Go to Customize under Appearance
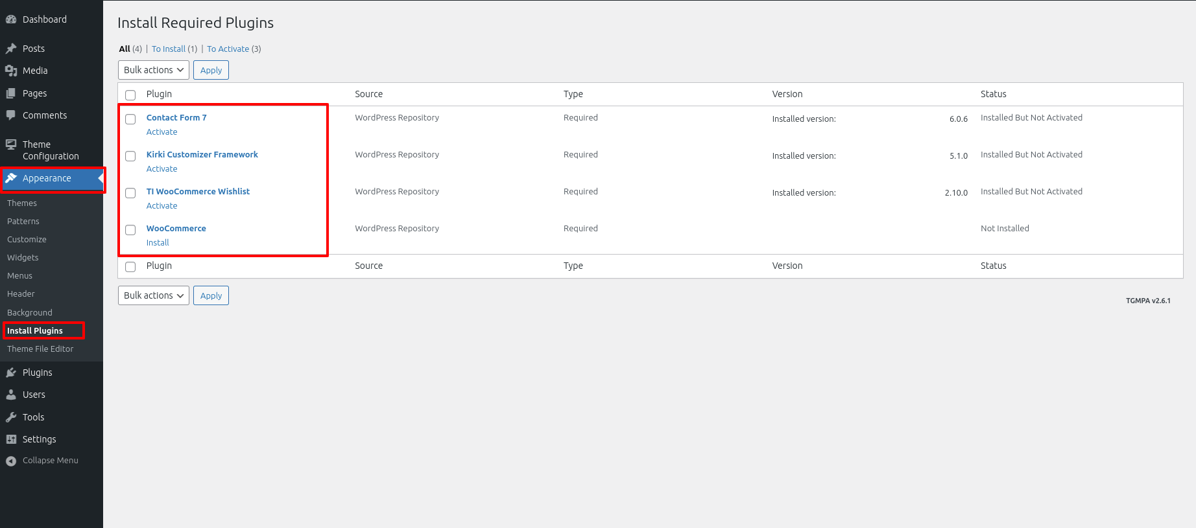Screen dimensions: 1196x528 [27, 239]
